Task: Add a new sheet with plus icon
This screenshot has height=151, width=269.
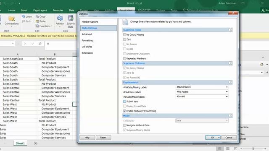Action: (35, 143)
